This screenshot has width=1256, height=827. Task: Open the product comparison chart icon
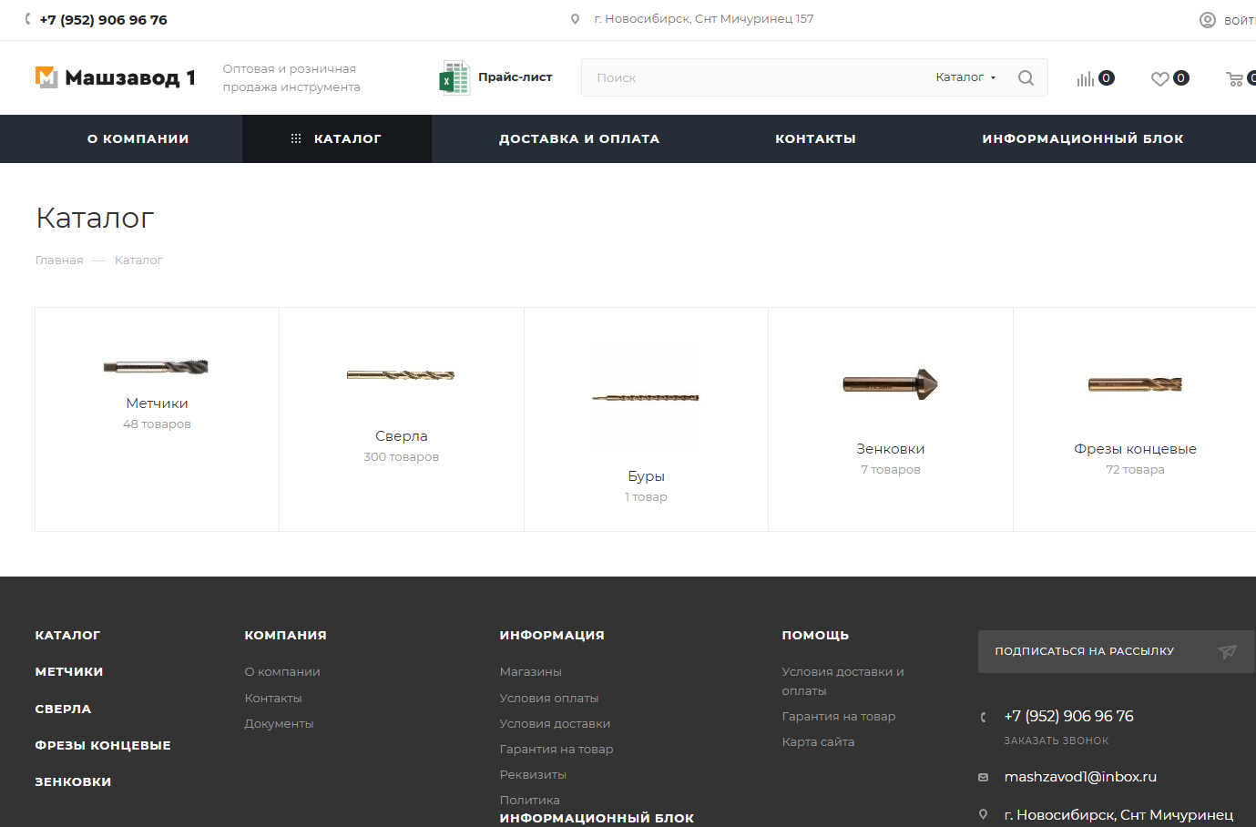(1085, 79)
